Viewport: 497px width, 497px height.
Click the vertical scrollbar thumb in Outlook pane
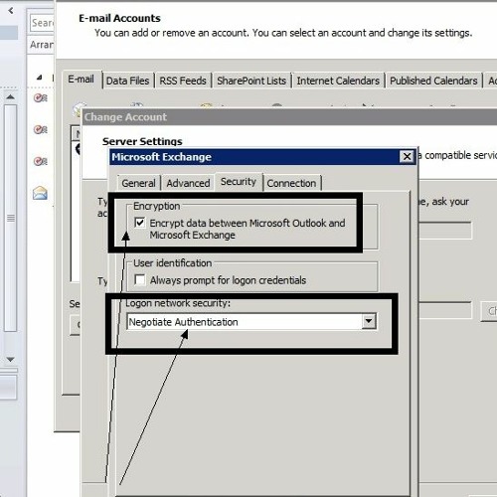click(11, 218)
